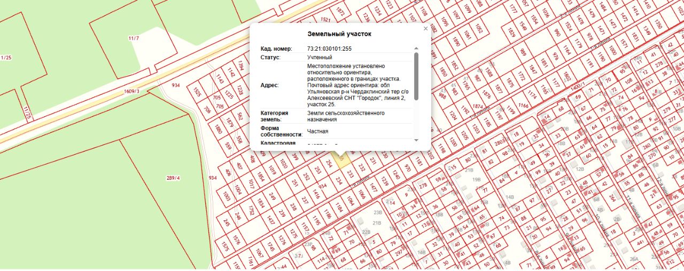This screenshot has height=271, width=684.
Task: Select map parcel 1854
Action: (261, 176)
